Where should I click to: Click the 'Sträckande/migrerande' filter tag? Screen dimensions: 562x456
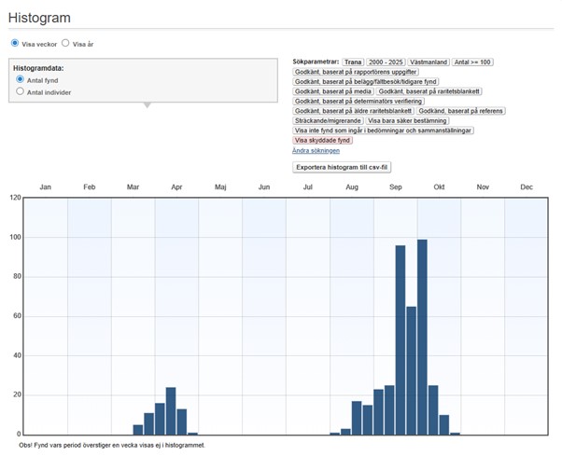327,120
